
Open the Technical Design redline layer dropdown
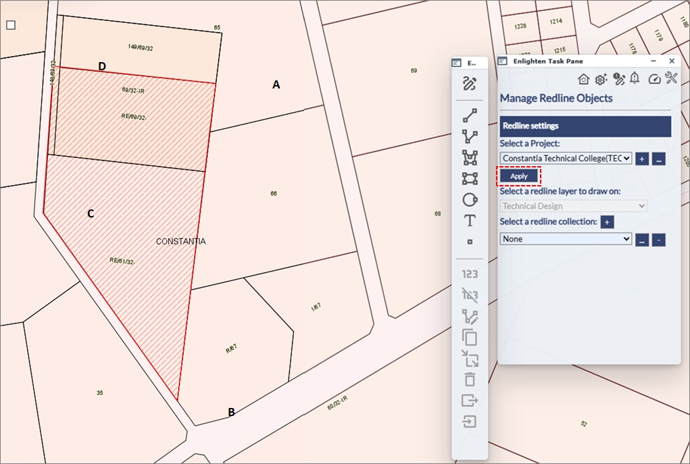point(573,206)
